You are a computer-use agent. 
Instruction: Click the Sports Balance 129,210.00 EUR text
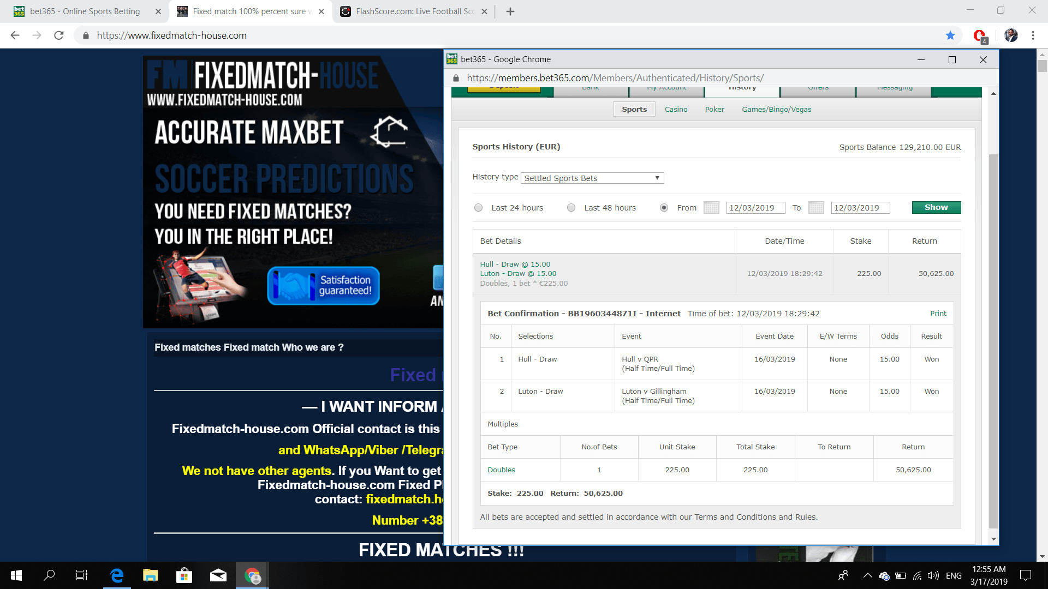pyautogui.click(x=900, y=147)
